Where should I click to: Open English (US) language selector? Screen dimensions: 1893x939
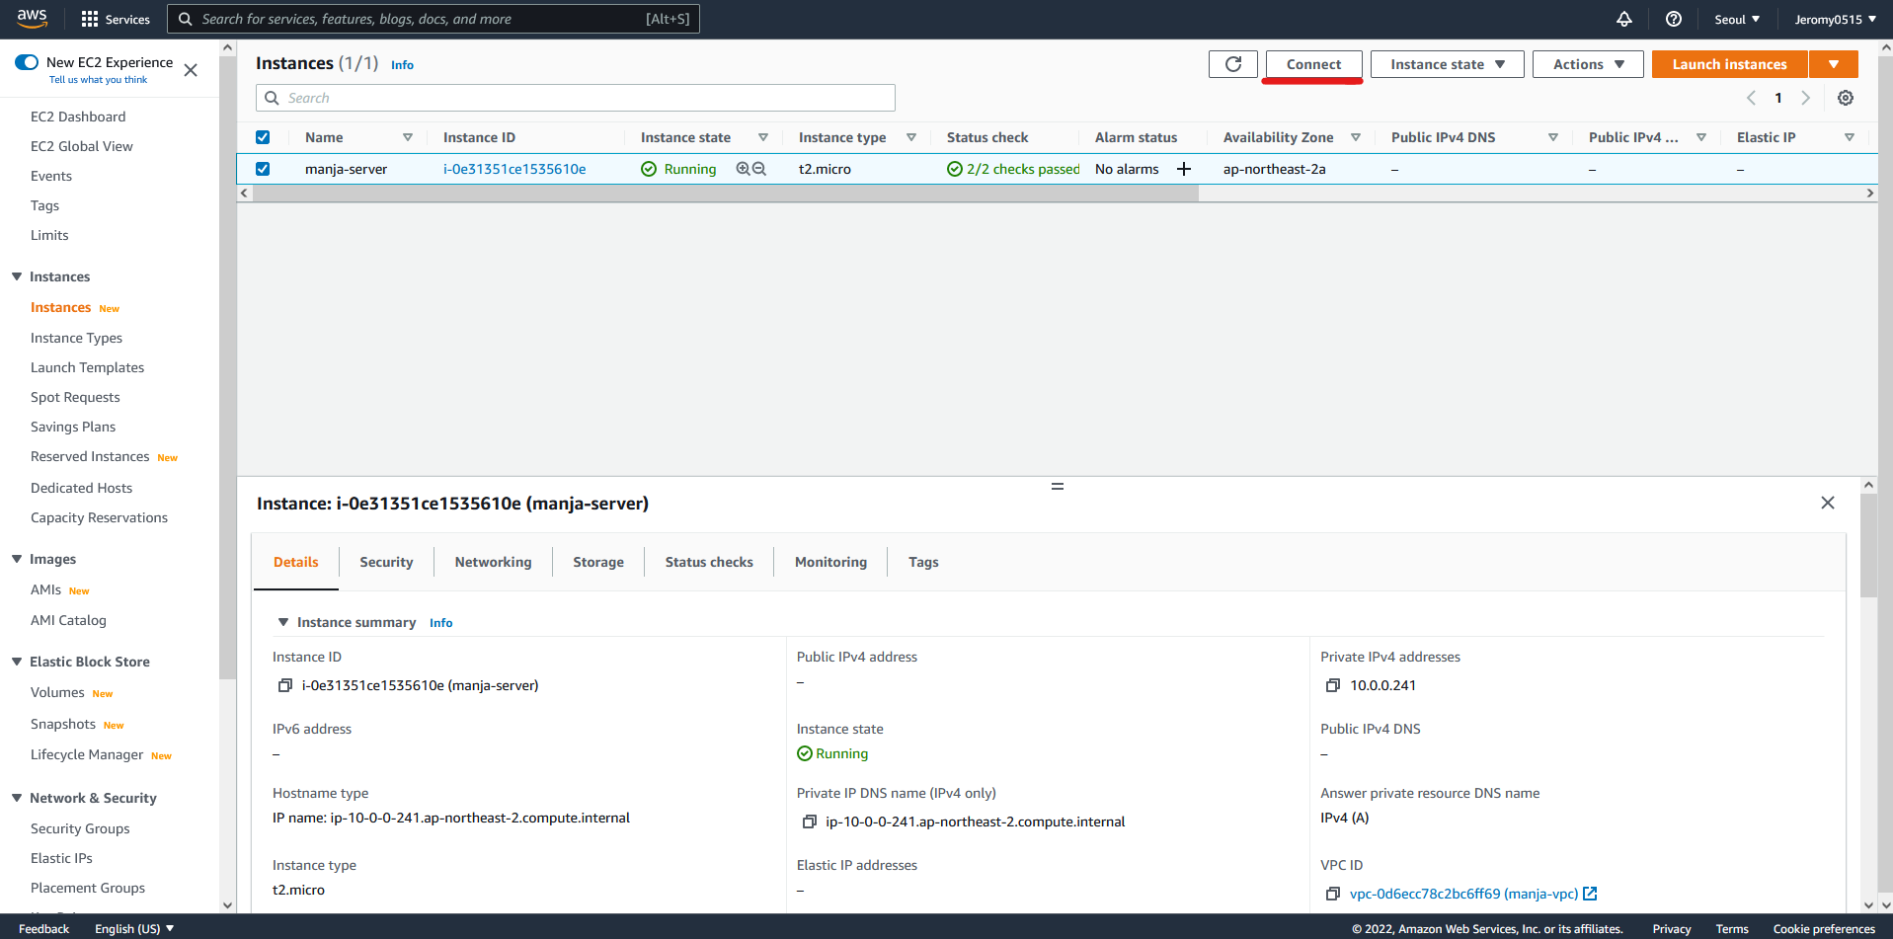pyautogui.click(x=134, y=928)
